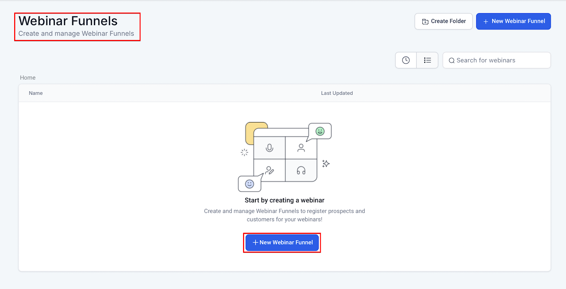Click the magnifier icon in search box
The width and height of the screenshot is (566, 289).
(x=451, y=60)
